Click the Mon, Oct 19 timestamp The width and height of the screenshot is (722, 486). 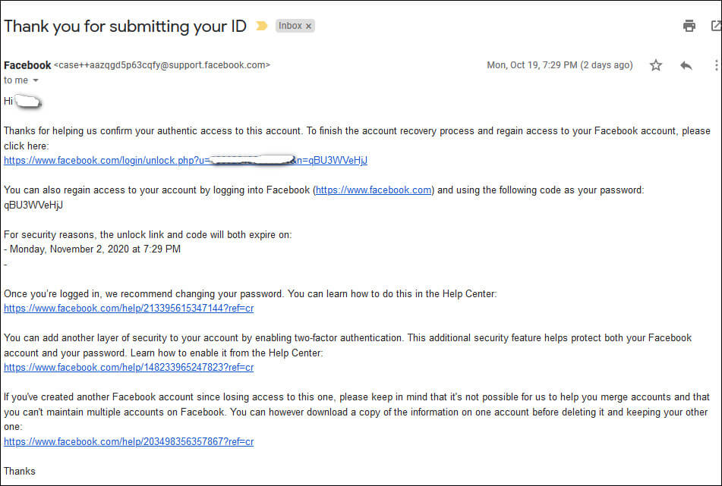point(560,65)
